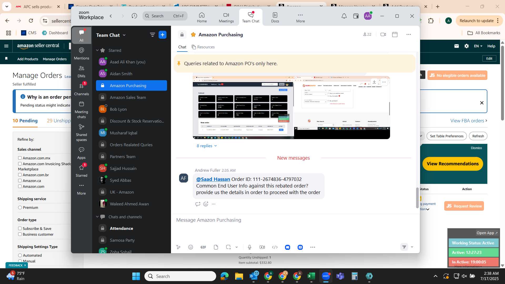
Task: Click View Recommendations button
Action: (453, 164)
